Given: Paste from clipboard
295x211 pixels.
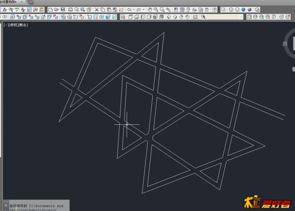Looking at the screenshot, I should [109, 9].
